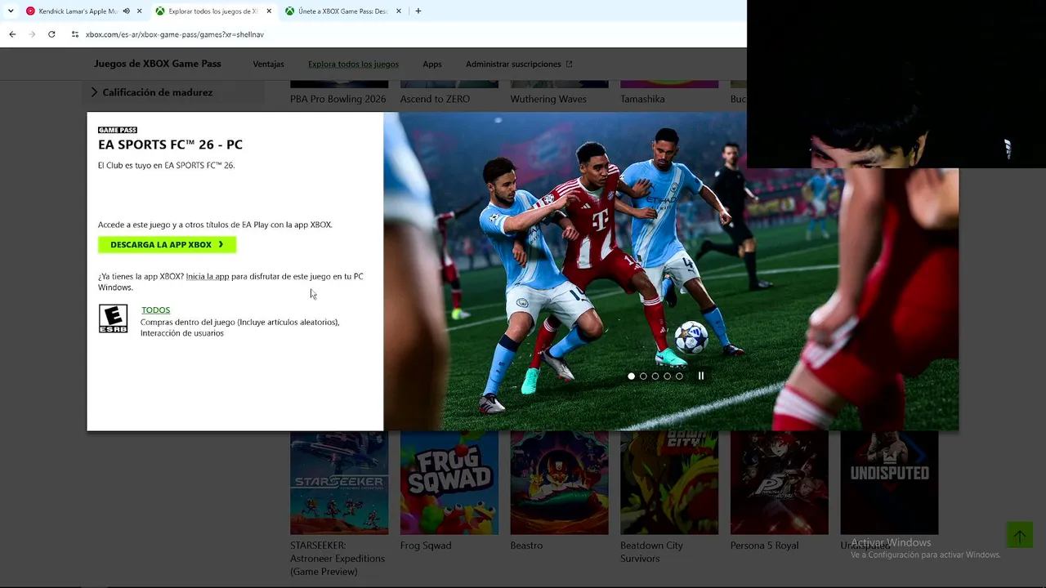
Task: Jump to top with green arrow button
Action: point(1020,536)
